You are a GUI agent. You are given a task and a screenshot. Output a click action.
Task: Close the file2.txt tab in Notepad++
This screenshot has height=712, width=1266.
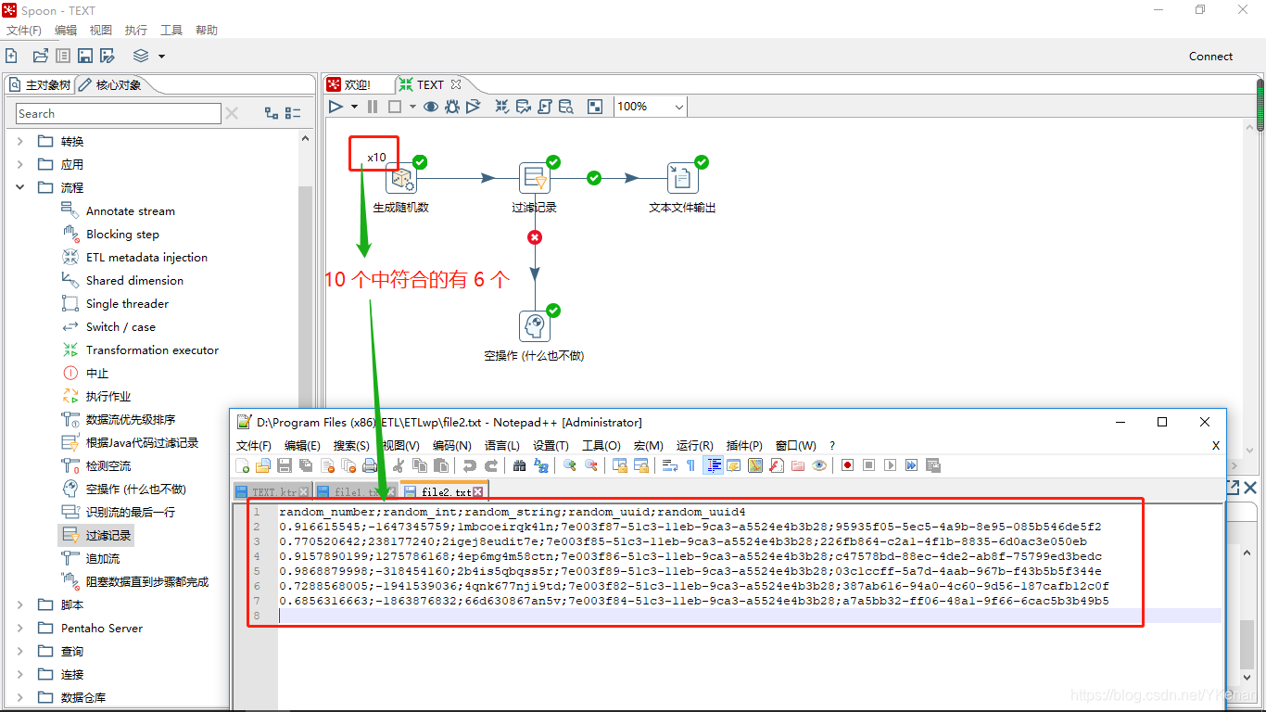pyautogui.click(x=478, y=492)
